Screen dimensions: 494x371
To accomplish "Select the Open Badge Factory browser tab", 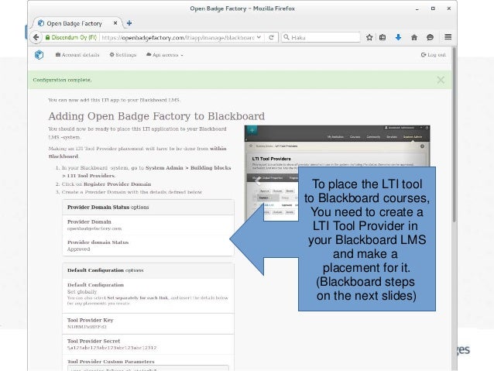I will click(77, 23).
